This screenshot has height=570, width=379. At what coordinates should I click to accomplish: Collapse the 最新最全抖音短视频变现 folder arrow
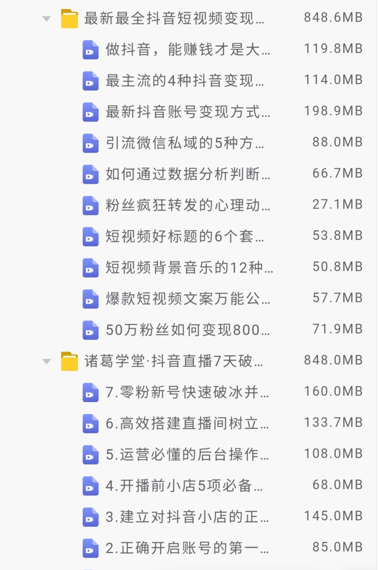47,19
